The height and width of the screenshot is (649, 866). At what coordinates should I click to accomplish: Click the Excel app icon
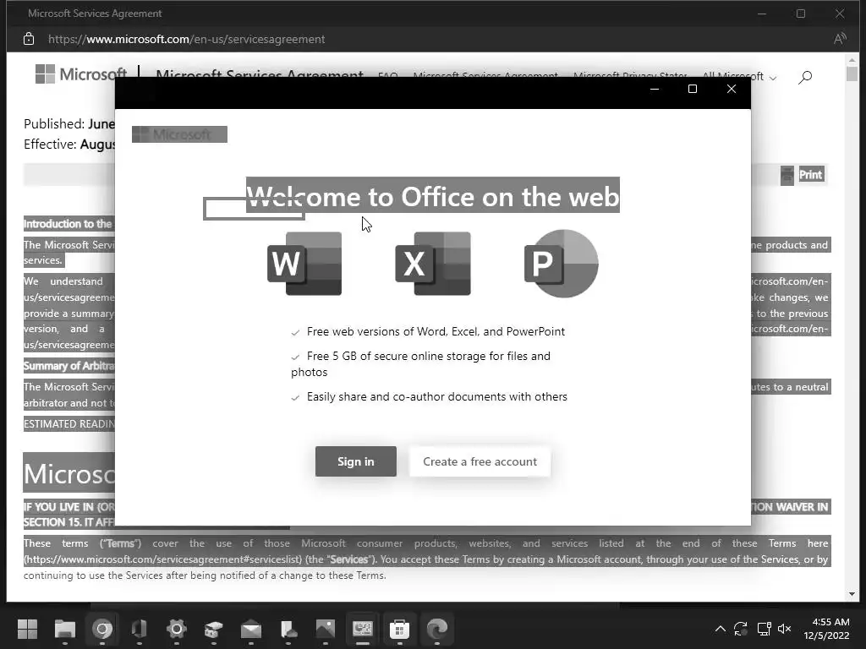pyautogui.click(x=432, y=264)
